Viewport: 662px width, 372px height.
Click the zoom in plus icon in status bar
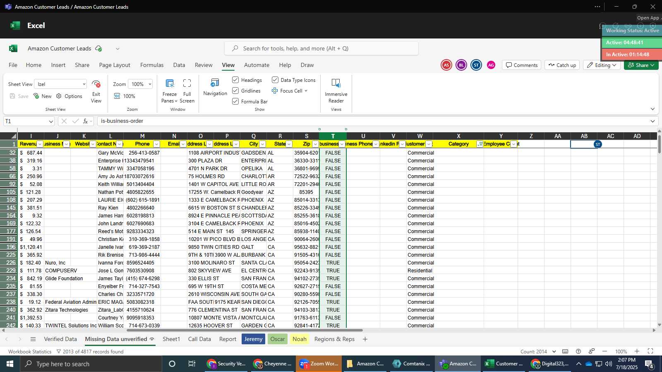click(637, 351)
